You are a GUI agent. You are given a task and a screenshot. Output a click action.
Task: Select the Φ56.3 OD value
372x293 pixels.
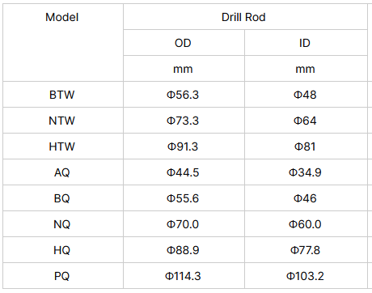point(183,95)
